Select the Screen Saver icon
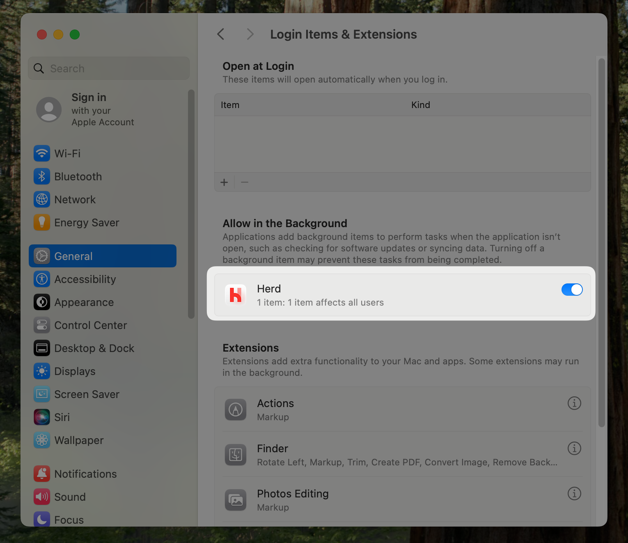628x543 pixels. [42, 394]
